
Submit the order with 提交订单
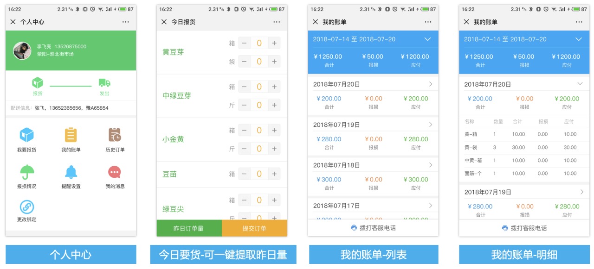[254, 228]
